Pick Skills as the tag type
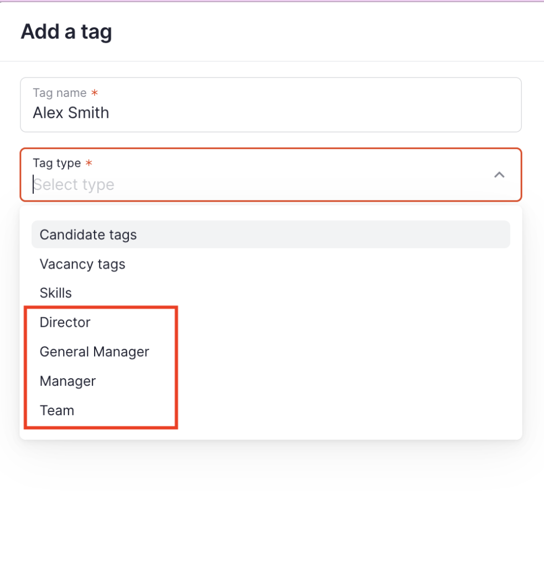The image size is (544, 567). coord(56,293)
